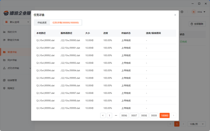Open page 9996 of task details
Viewport: 210px width, 131px height.
pos(124,116)
